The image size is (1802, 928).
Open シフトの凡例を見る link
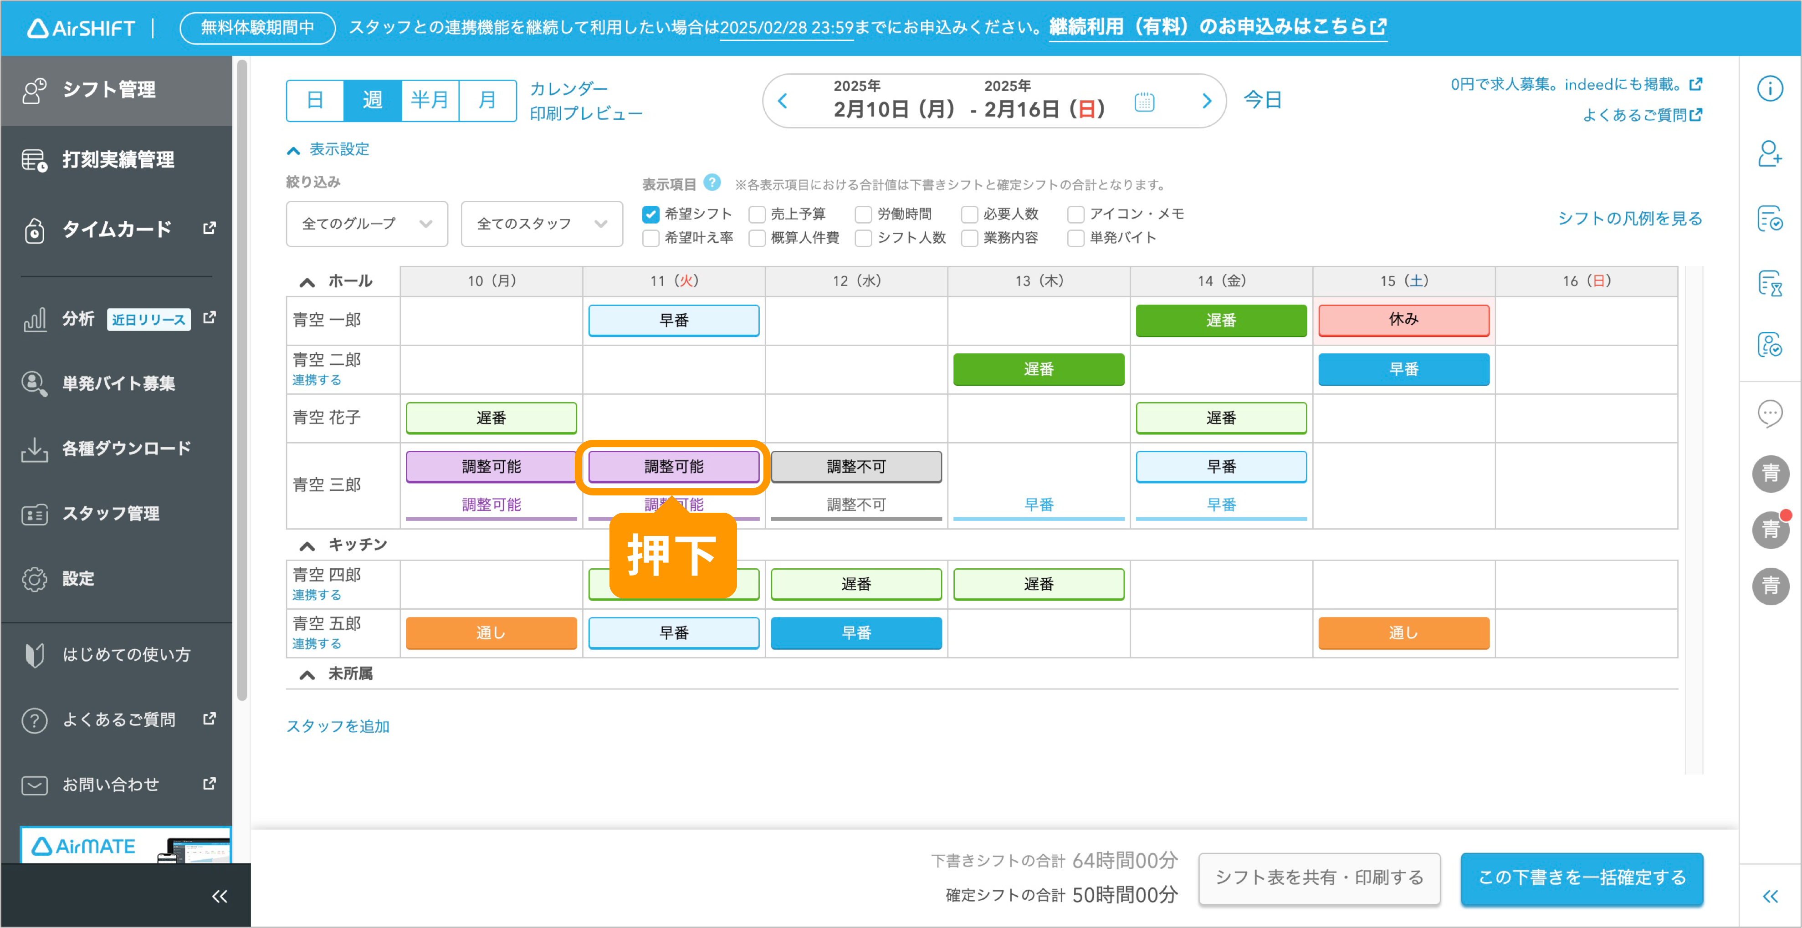tap(1629, 218)
